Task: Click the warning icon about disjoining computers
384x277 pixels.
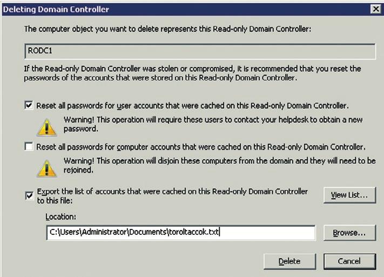Action: click(47, 168)
